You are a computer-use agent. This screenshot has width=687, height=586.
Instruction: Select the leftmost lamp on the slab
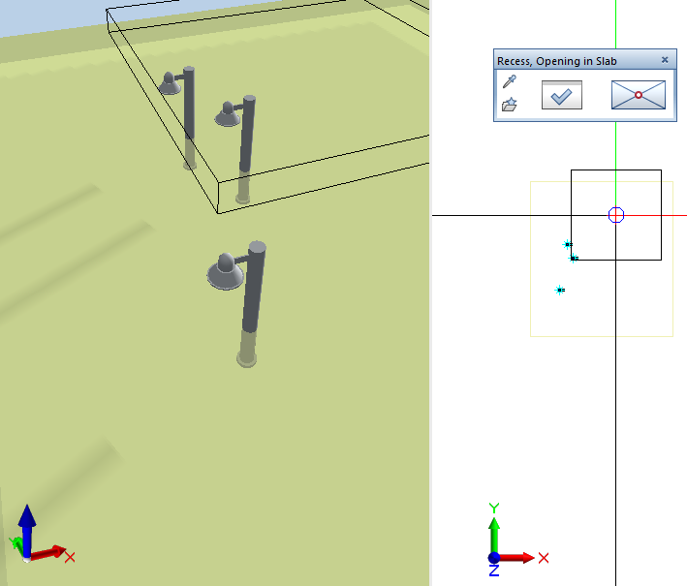188,114
